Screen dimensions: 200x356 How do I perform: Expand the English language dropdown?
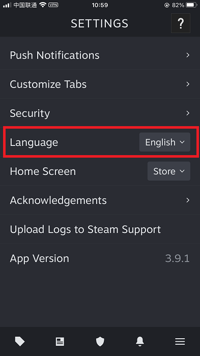click(165, 142)
